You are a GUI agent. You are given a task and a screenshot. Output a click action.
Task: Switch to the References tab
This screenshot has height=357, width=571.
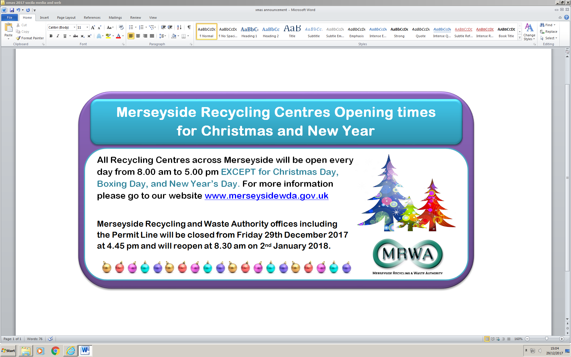pos(92,18)
